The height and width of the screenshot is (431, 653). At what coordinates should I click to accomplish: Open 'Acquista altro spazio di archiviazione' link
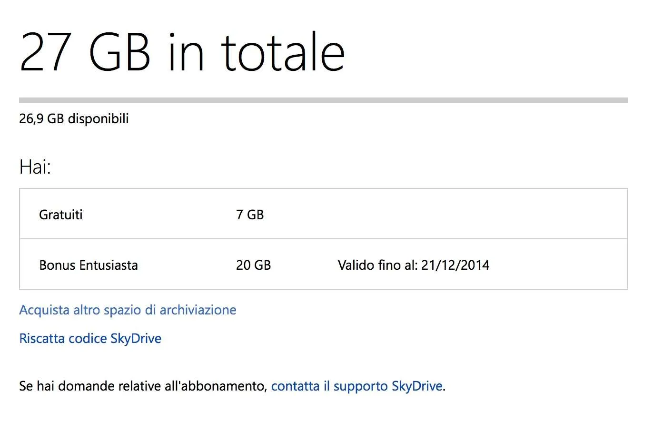tap(128, 310)
